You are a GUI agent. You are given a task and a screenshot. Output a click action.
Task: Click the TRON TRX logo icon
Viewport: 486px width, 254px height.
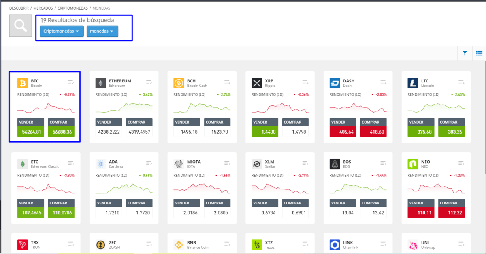tap(23, 245)
